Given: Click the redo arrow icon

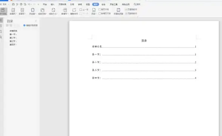Looking at the screenshot, I should 34,4.
